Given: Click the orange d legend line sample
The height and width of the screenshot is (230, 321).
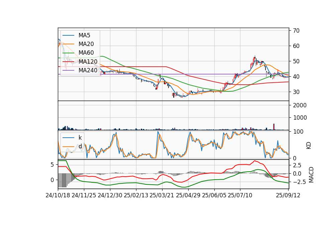Looking at the screenshot, I should (68, 146).
